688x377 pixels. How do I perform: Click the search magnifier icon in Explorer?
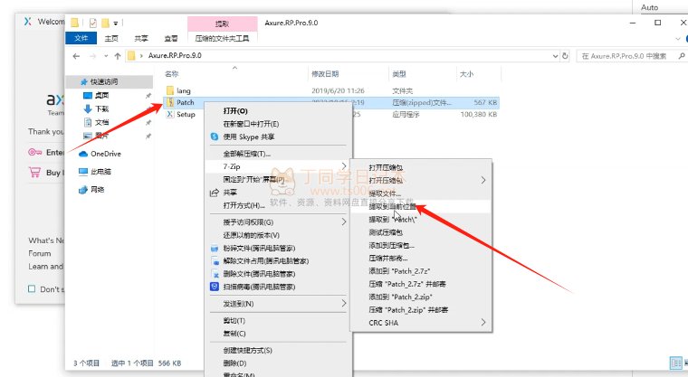682,56
